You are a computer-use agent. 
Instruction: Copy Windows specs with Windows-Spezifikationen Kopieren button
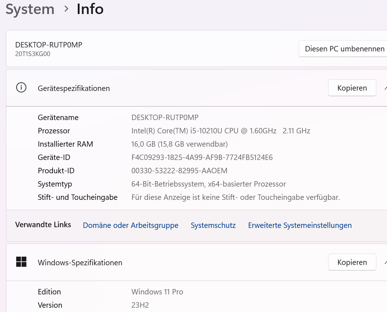click(352, 262)
